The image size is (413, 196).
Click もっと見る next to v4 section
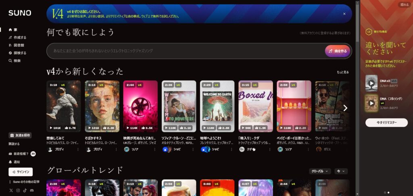pyautogui.click(x=343, y=72)
